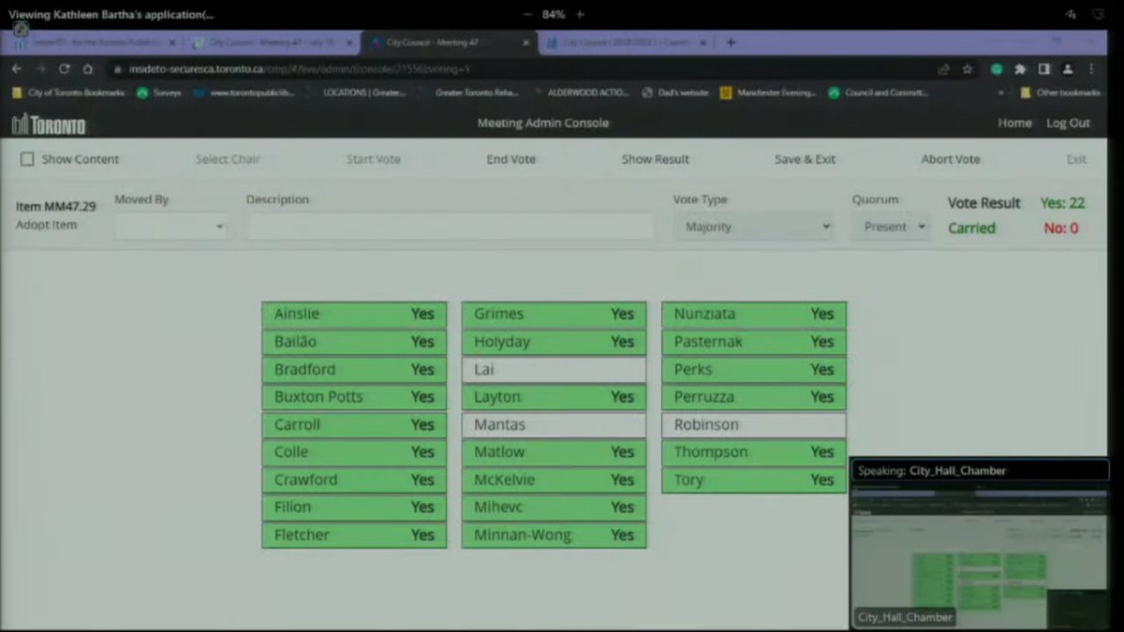Click the Home link in header
Viewport: 1124px width, 632px height.
click(1014, 123)
